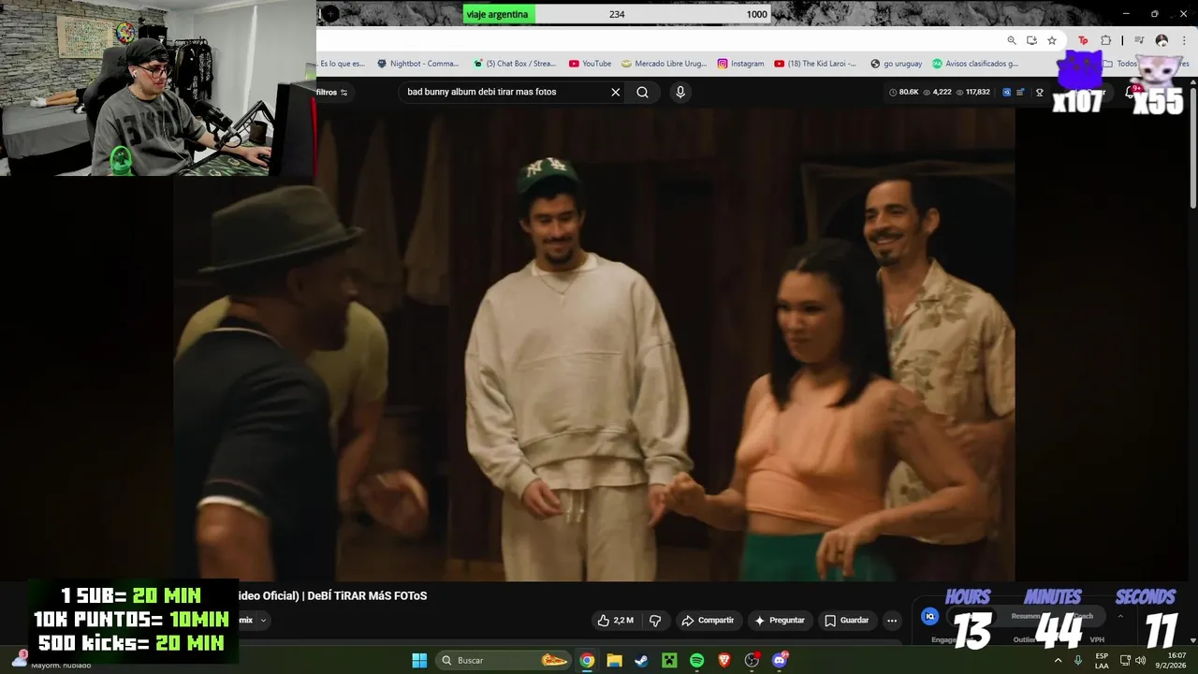Click the 80.6K stat in YouTube header

click(x=904, y=92)
